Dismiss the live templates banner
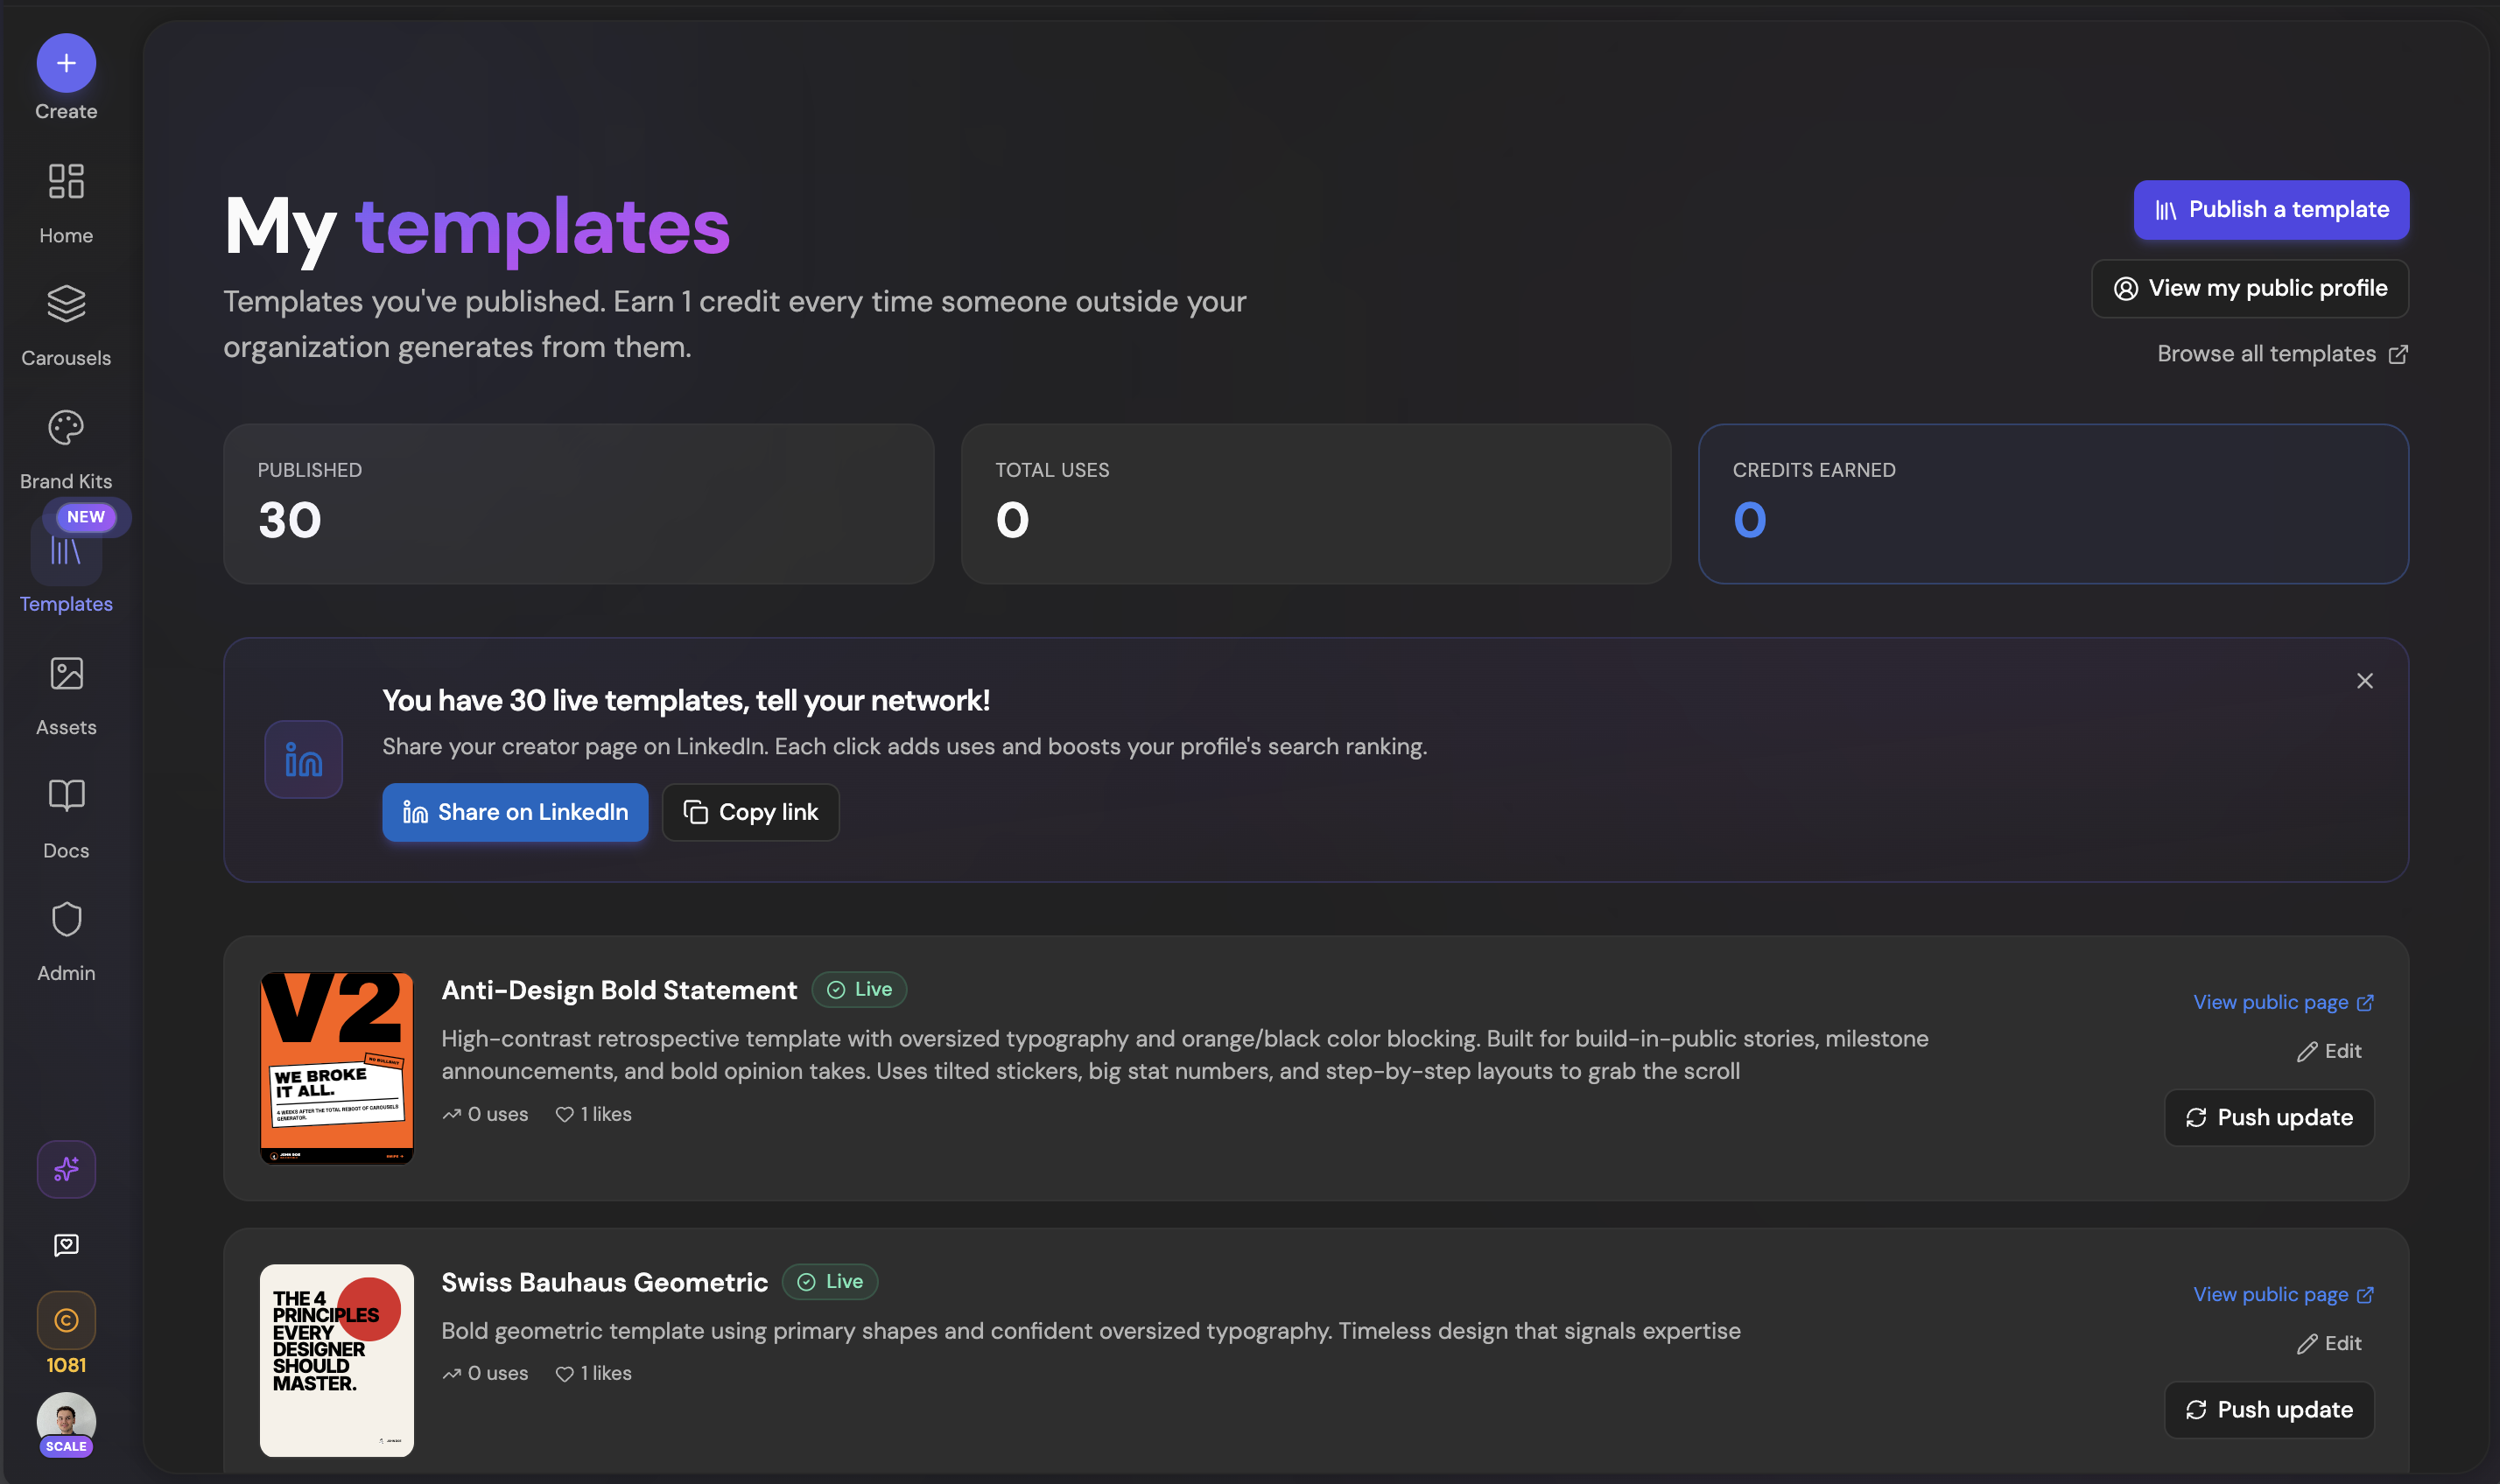This screenshot has height=1484, width=2500. coord(2364,680)
